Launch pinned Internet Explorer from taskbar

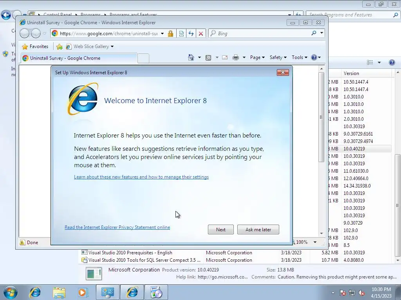coord(35,292)
